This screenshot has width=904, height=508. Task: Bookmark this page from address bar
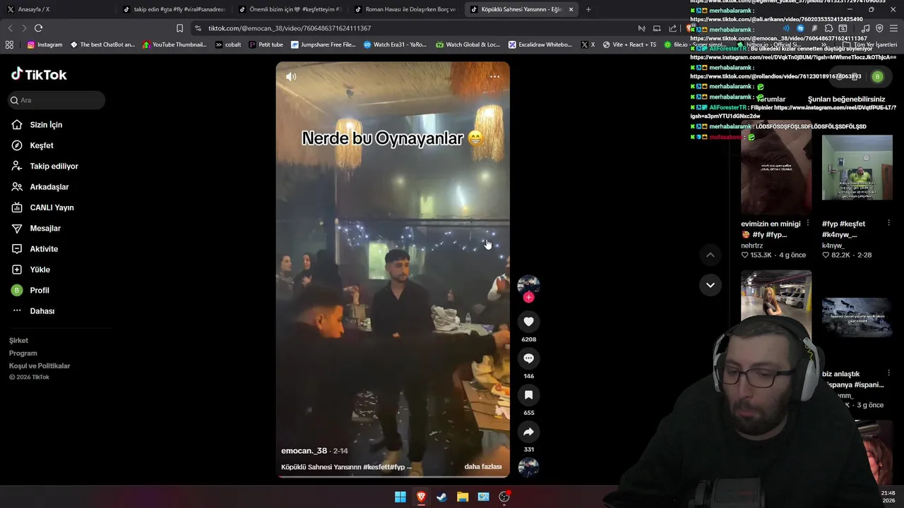point(179,28)
